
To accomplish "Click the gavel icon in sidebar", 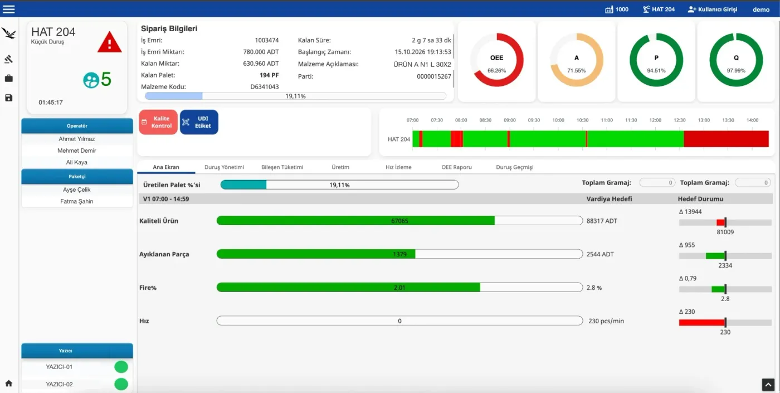I will (x=8, y=59).
